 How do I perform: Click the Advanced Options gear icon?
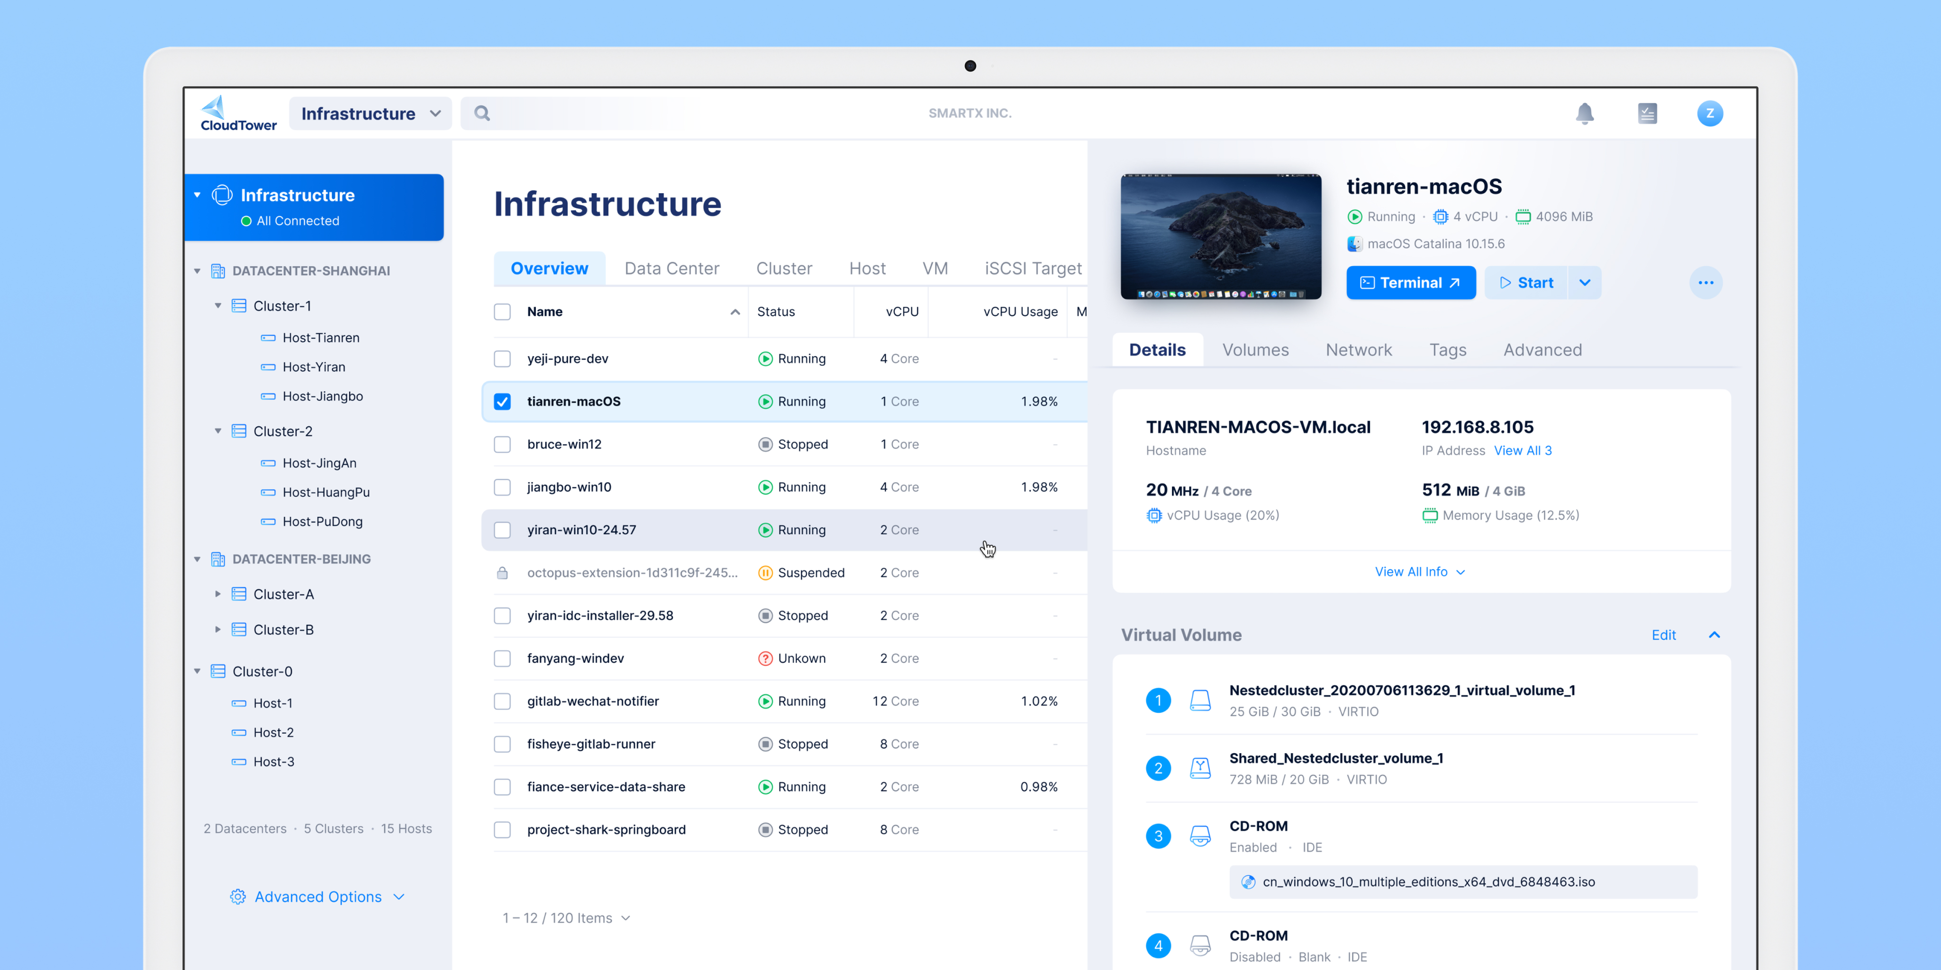(x=238, y=896)
